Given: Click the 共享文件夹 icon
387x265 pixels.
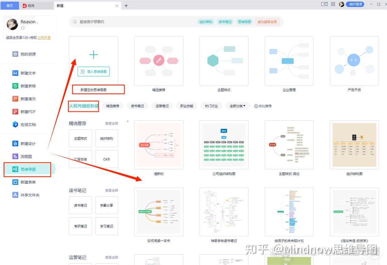Looking at the screenshot, I should [x=15, y=195].
